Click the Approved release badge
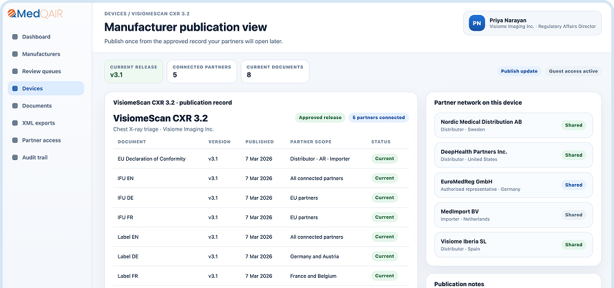The image size is (614, 288). pyautogui.click(x=320, y=118)
